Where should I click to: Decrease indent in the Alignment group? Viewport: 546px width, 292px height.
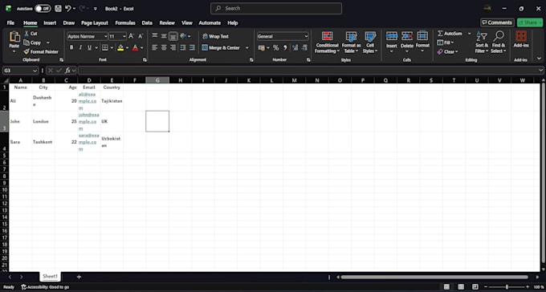(x=183, y=47)
